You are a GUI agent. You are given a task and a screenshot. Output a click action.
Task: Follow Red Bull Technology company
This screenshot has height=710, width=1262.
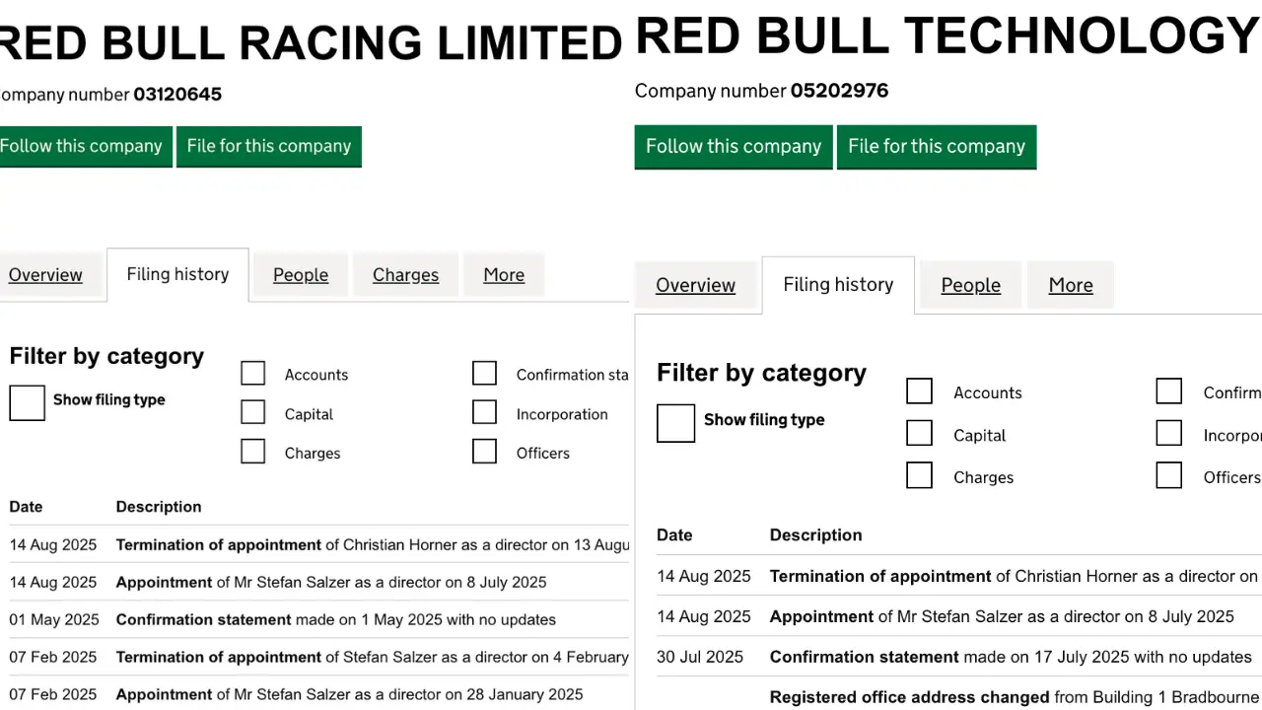(x=733, y=146)
